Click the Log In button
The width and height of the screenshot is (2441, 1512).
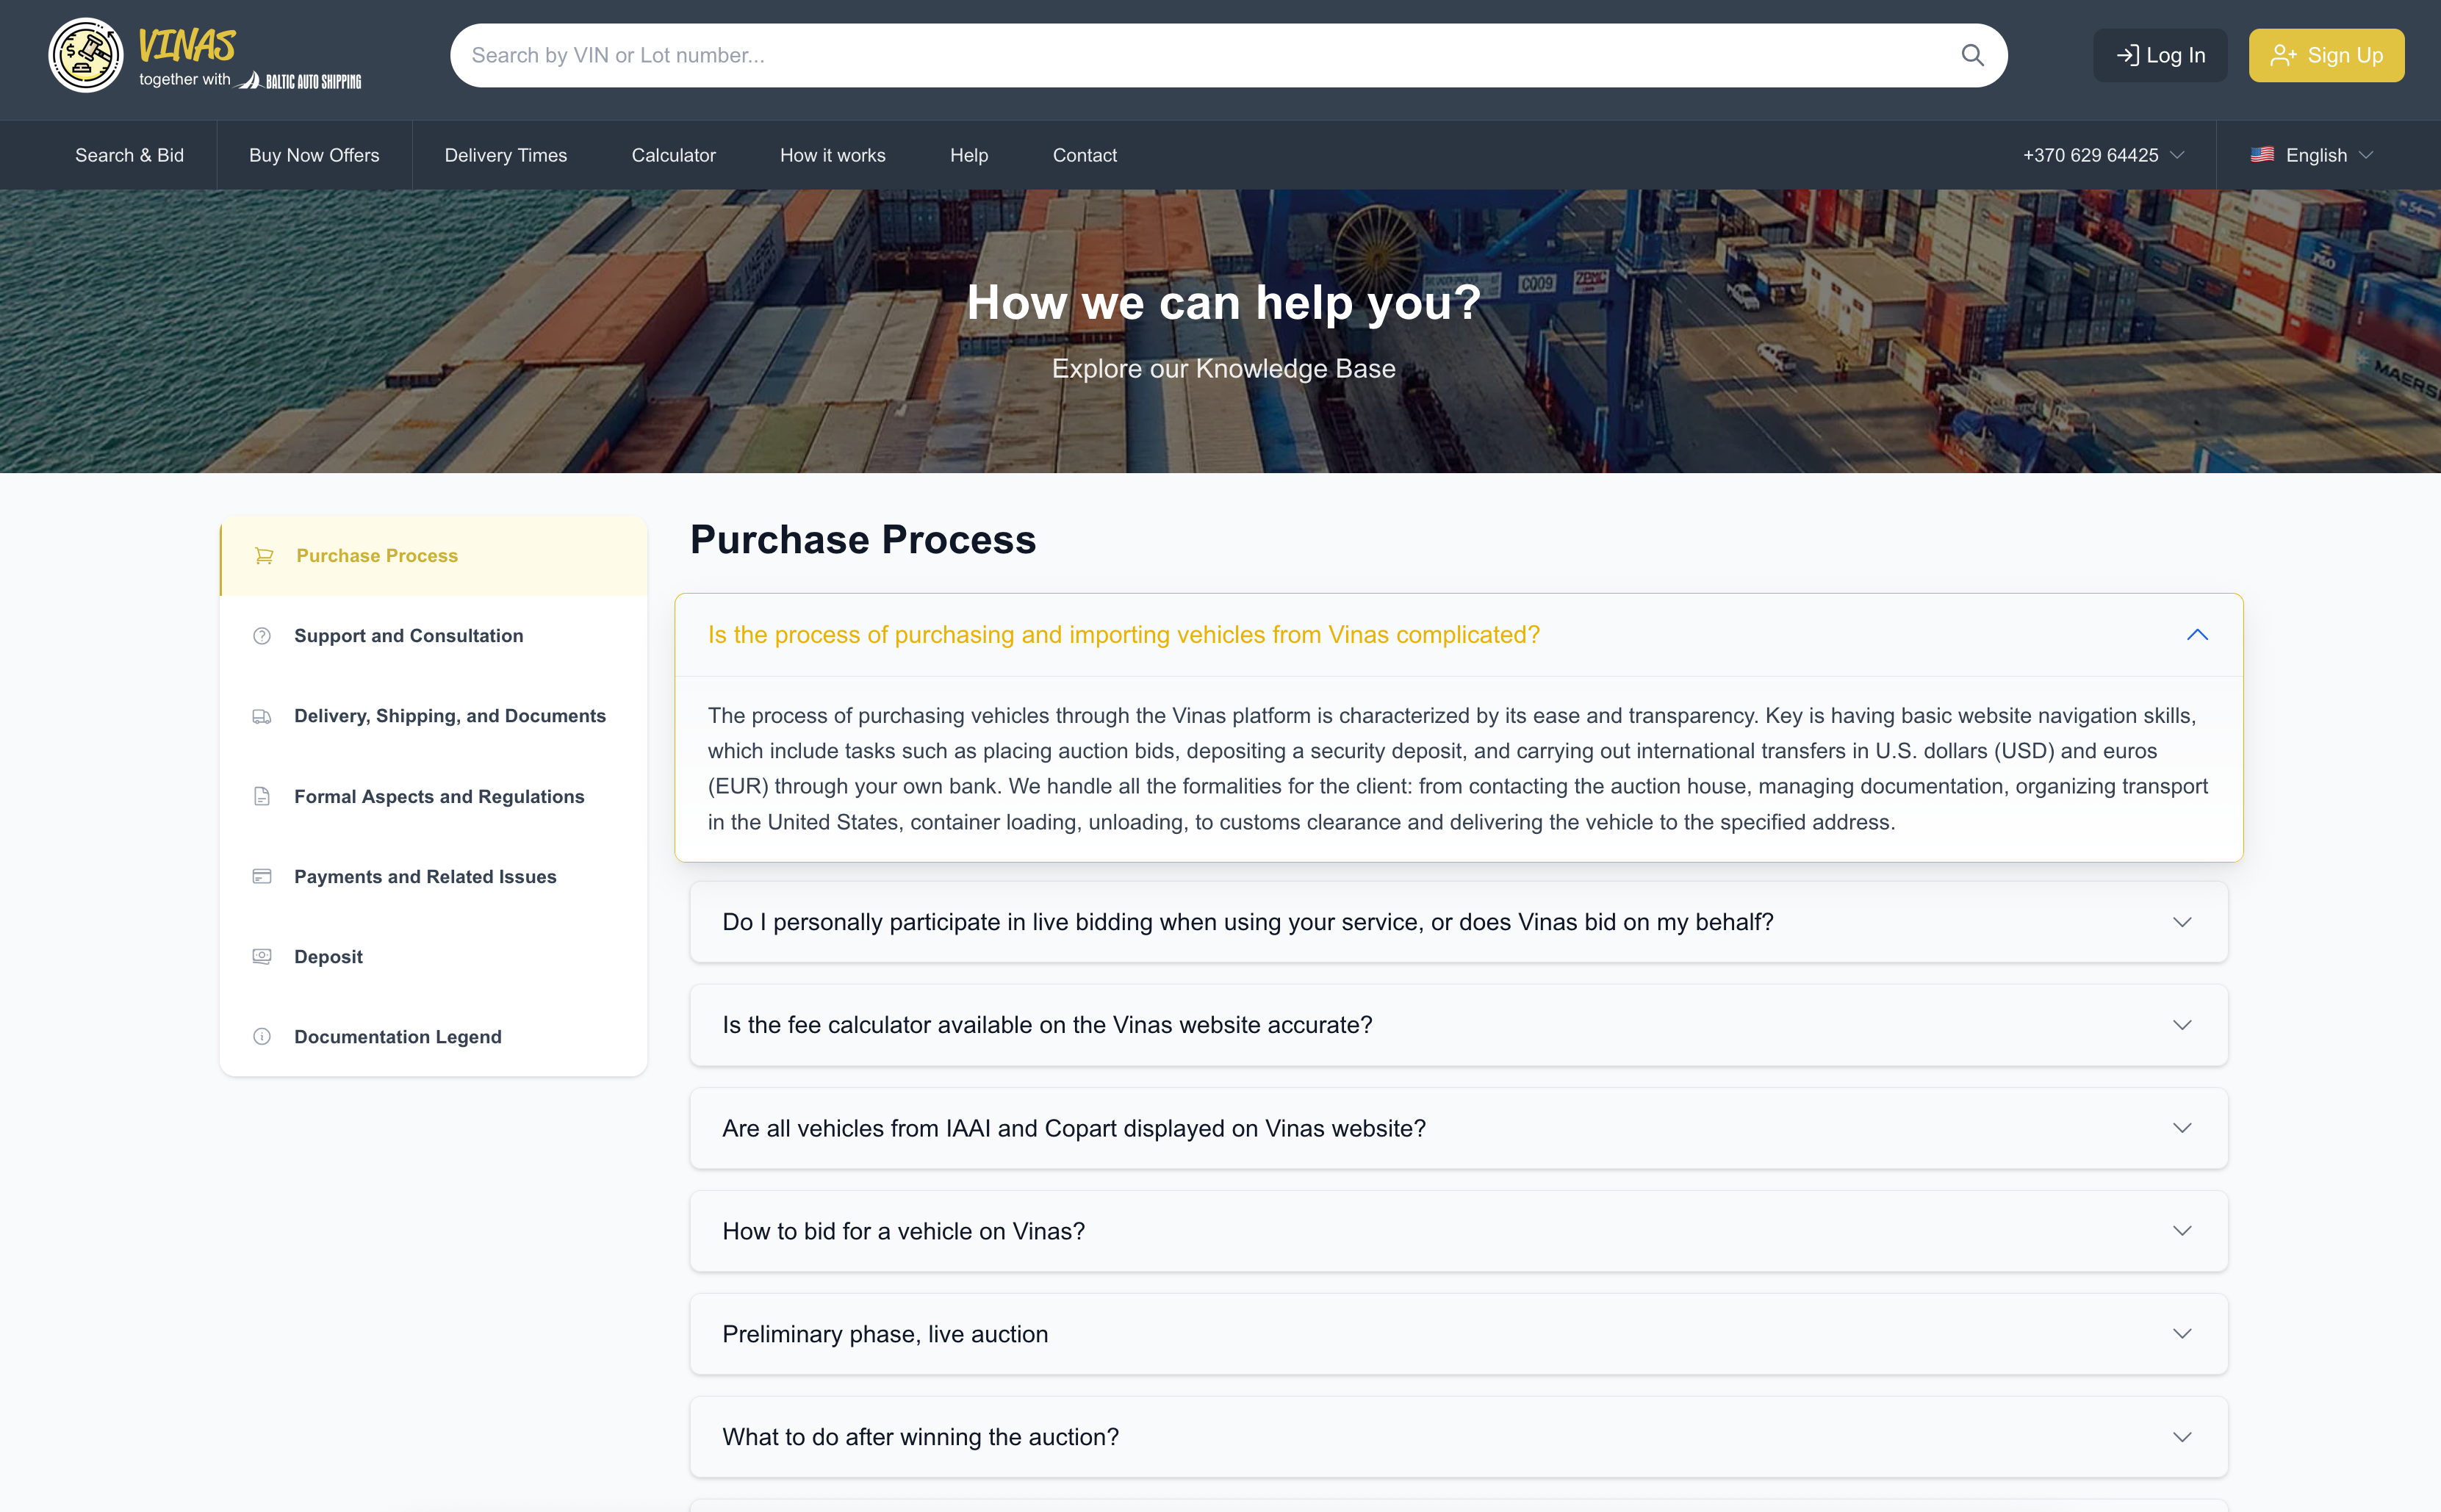2160,55
